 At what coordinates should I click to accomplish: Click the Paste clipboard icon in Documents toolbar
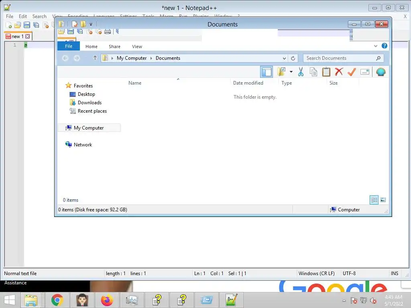click(326, 72)
